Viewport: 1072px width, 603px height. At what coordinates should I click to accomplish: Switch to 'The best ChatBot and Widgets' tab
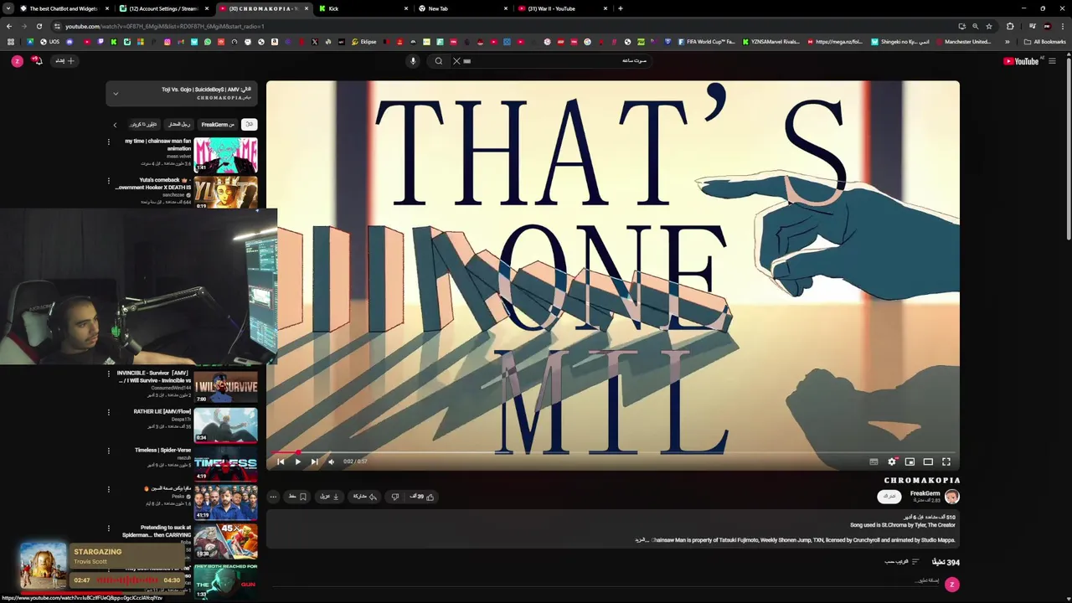(x=63, y=8)
